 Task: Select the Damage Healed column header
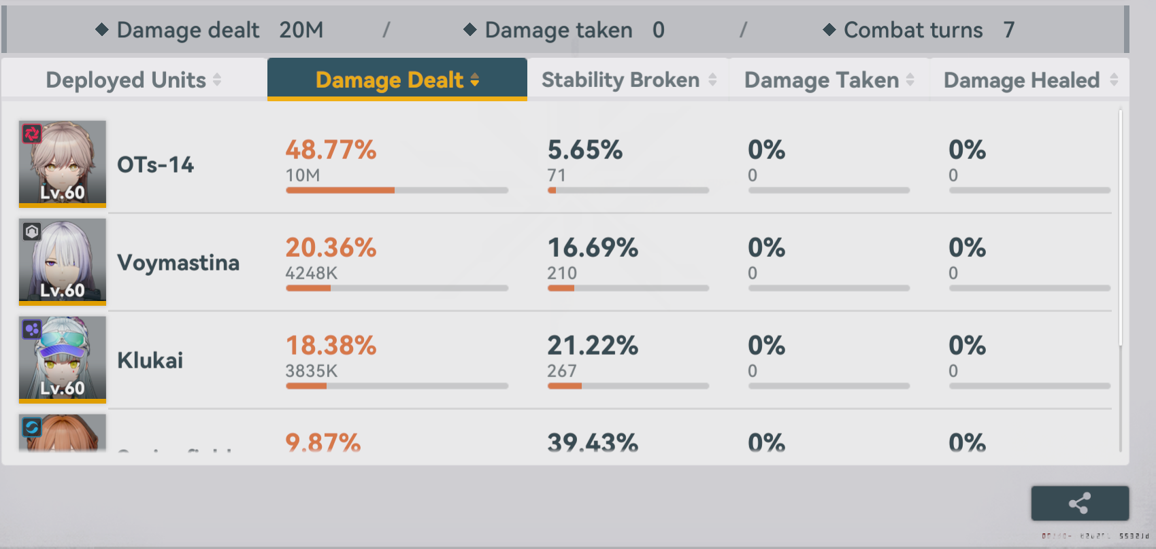coord(1030,79)
